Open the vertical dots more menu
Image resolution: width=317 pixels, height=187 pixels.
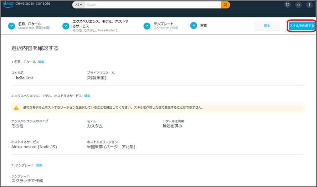(x=309, y=5)
